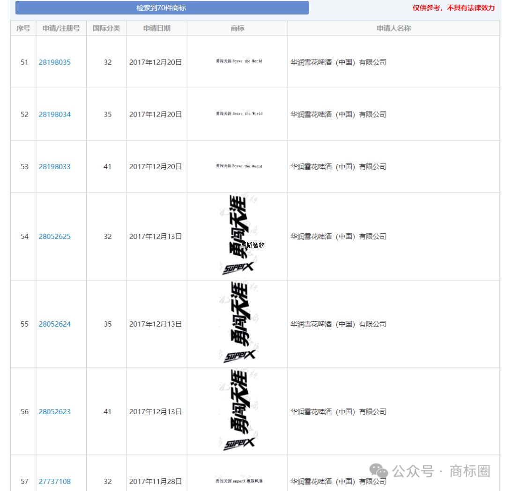This screenshot has height=491, width=506.
Task: Click serial number 56 cell
Action: [24, 412]
